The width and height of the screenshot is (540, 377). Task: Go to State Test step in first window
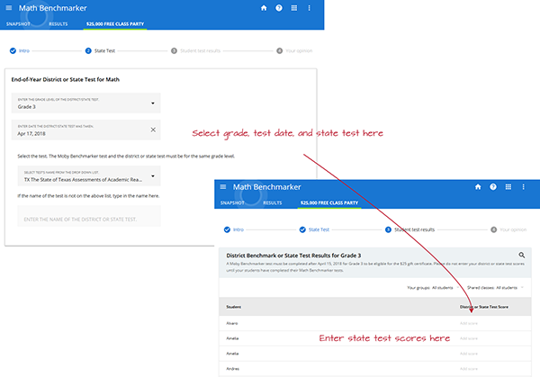click(x=100, y=50)
